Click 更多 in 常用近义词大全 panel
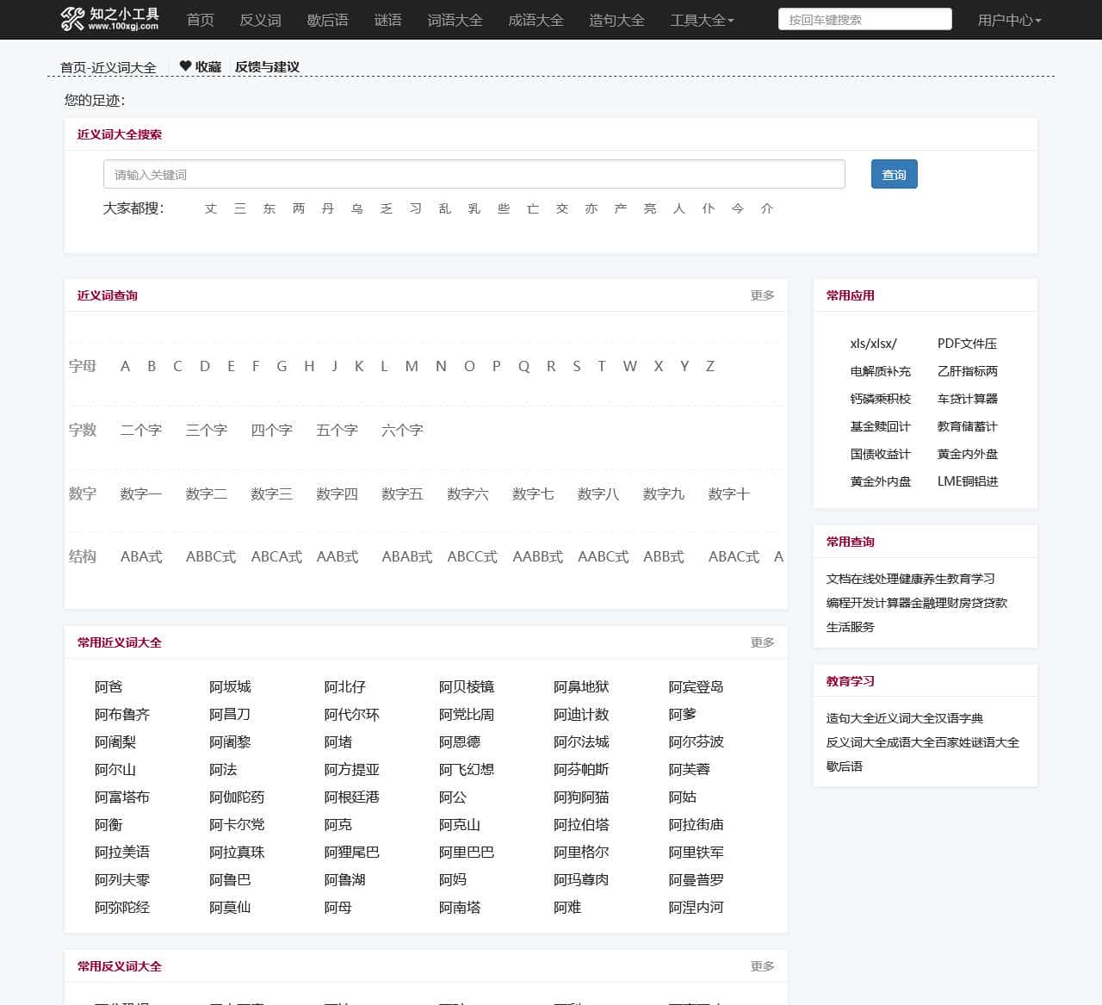This screenshot has height=1005, width=1102. click(x=762, y=642)
